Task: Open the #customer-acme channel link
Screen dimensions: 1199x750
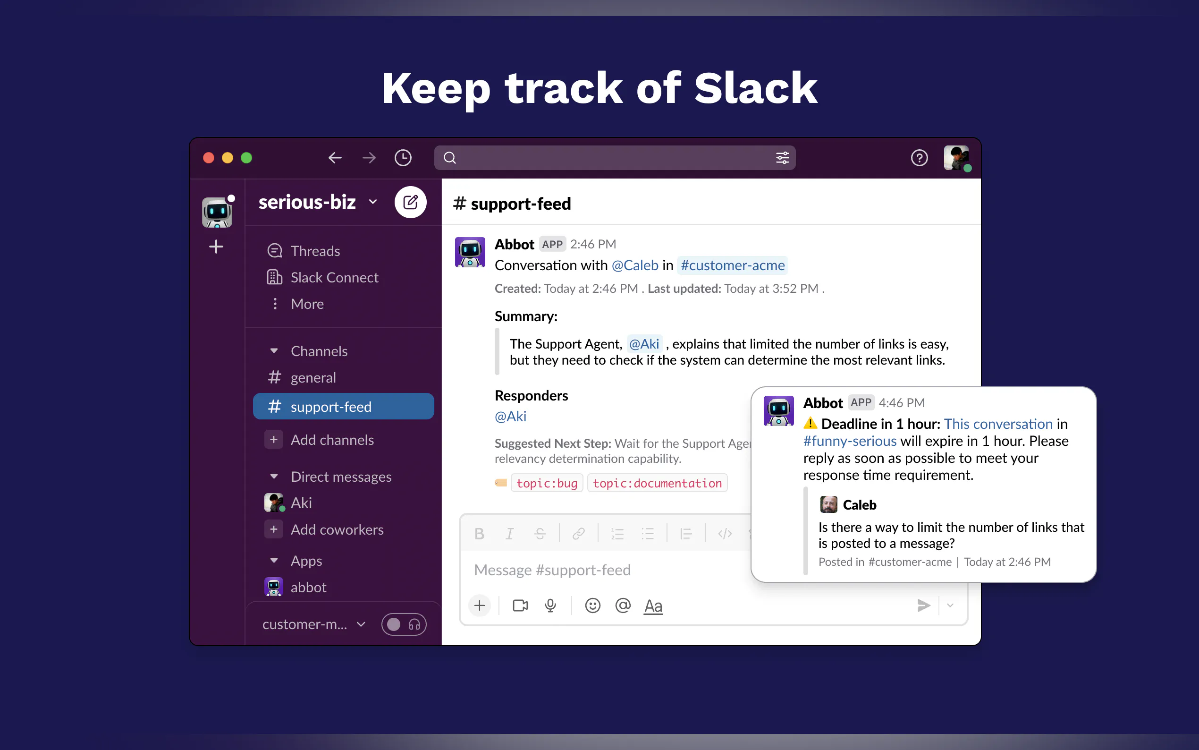Action: pos(732,265)
